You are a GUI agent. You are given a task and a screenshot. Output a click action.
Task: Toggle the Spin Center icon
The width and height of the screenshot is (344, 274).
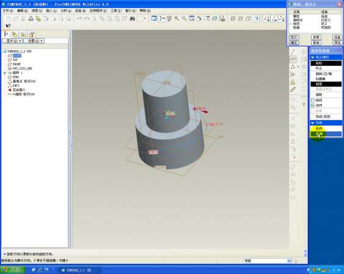coord(162,19)
